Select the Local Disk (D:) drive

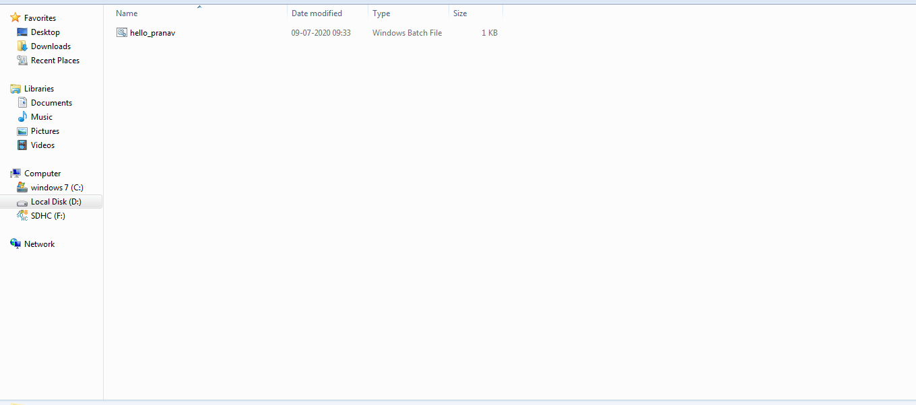pyautogui.click(x=57, y=201)
